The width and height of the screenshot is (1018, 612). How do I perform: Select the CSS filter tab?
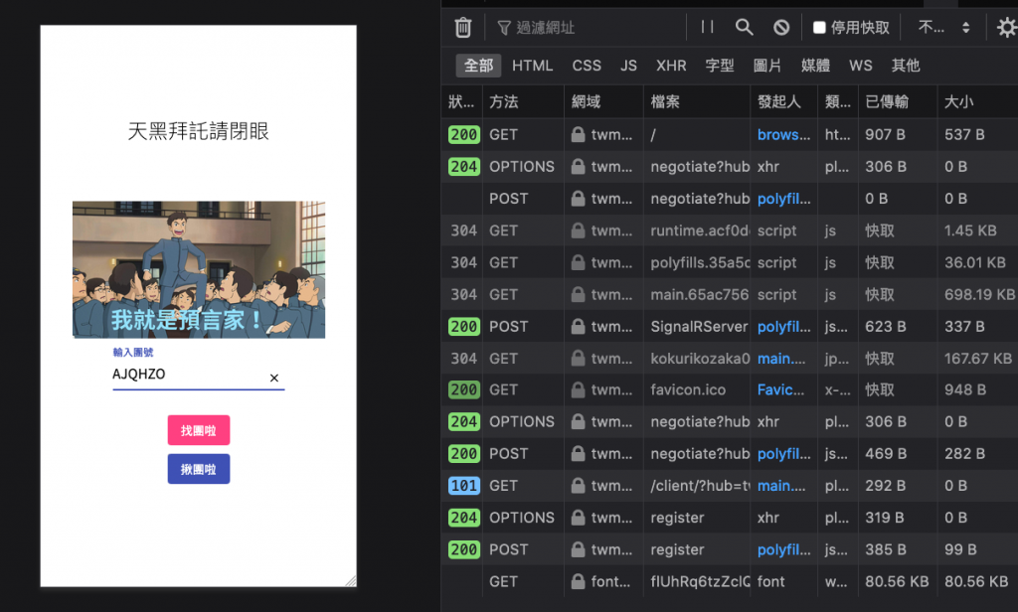tap(587, 66)
